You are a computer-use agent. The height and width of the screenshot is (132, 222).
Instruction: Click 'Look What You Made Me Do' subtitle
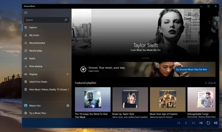point(146,50)
